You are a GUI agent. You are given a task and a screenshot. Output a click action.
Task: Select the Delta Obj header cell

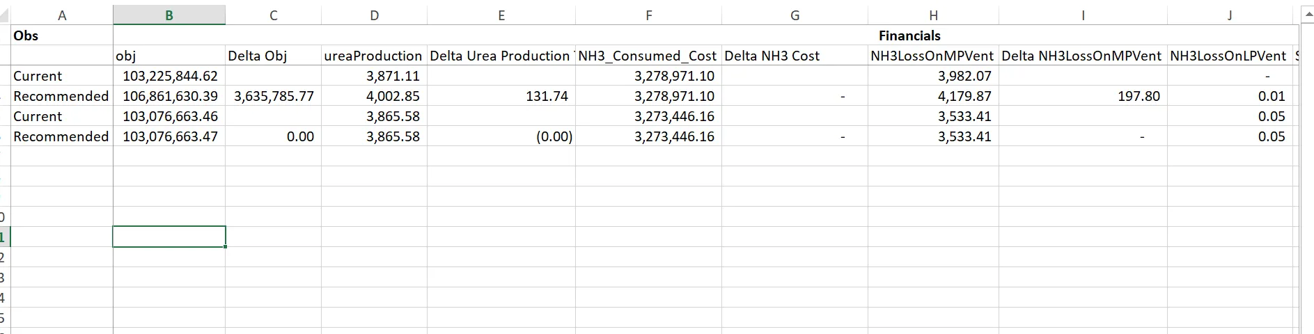point(273,56)
